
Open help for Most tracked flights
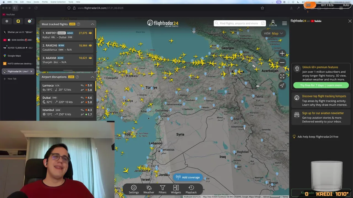(78, 24)
